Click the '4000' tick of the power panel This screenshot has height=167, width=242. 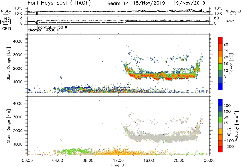tap(18, 41)
